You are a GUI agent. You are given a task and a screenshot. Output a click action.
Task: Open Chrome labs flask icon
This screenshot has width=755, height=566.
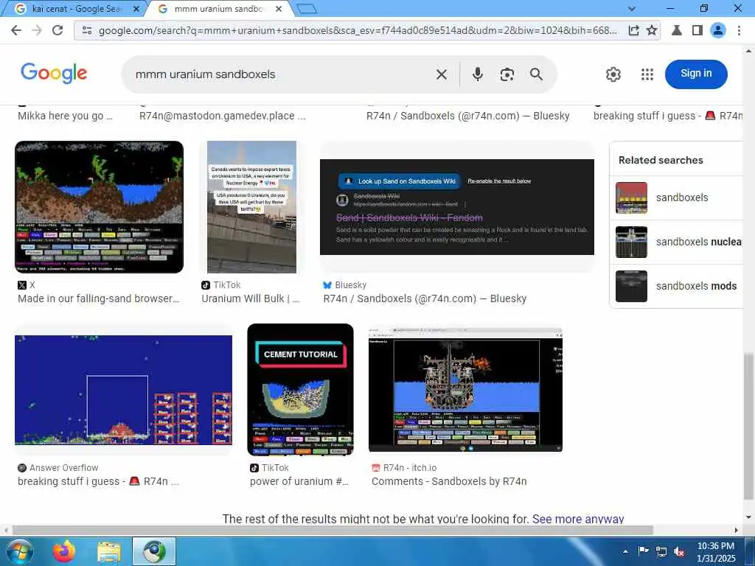point(677,30)
